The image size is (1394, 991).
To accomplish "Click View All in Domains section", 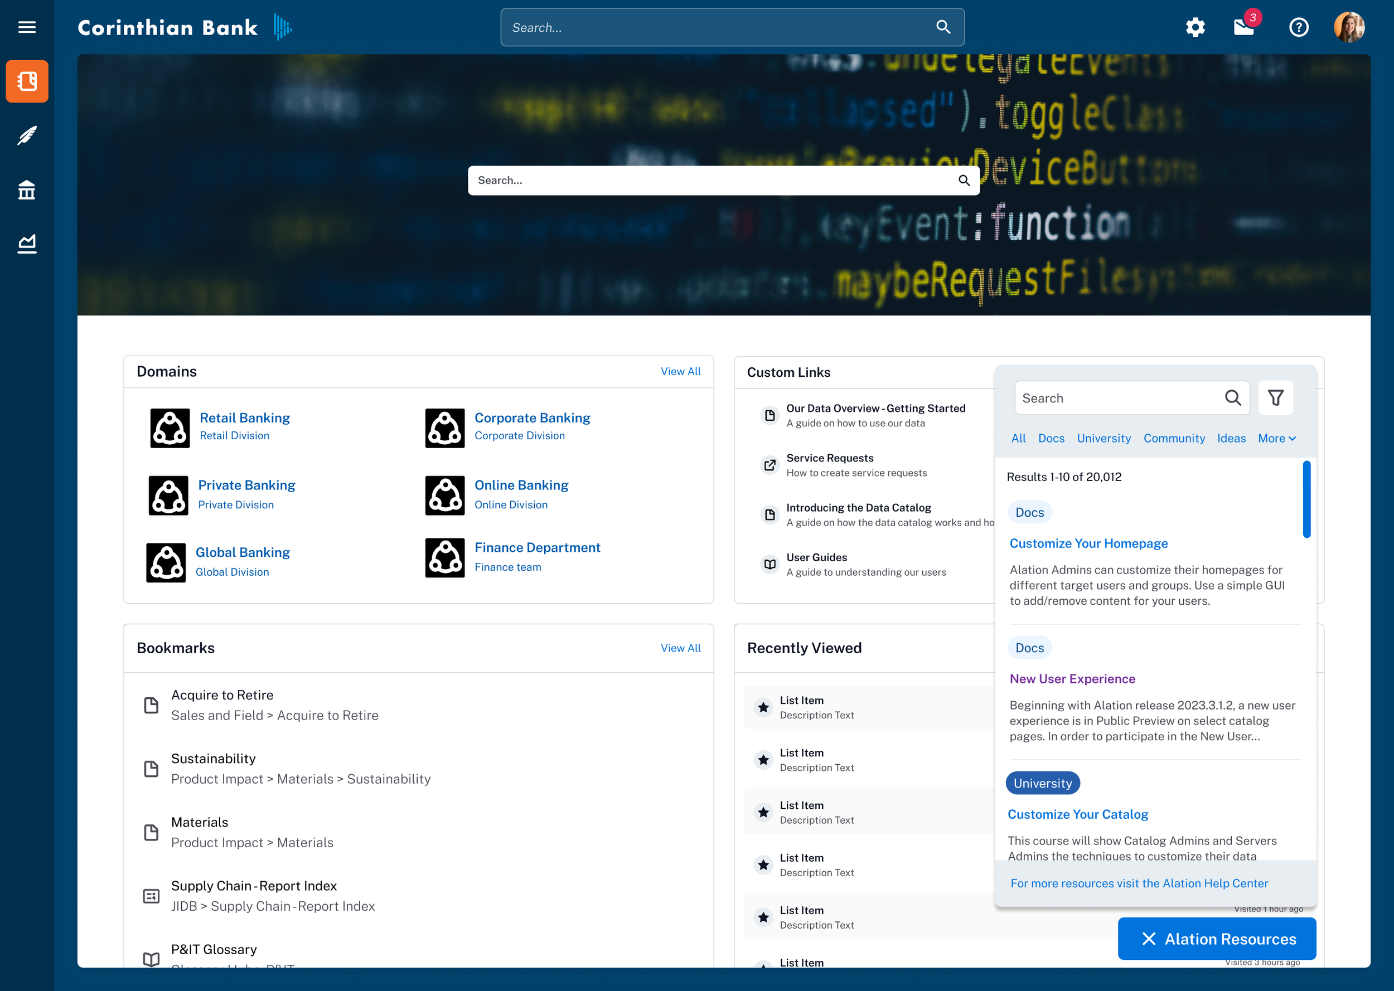I will pos(680,371).
